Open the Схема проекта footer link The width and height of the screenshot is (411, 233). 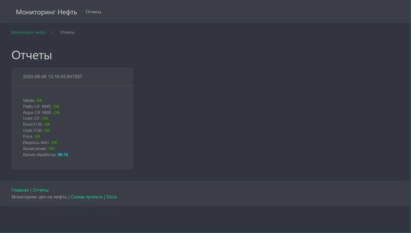coord(86,197)
